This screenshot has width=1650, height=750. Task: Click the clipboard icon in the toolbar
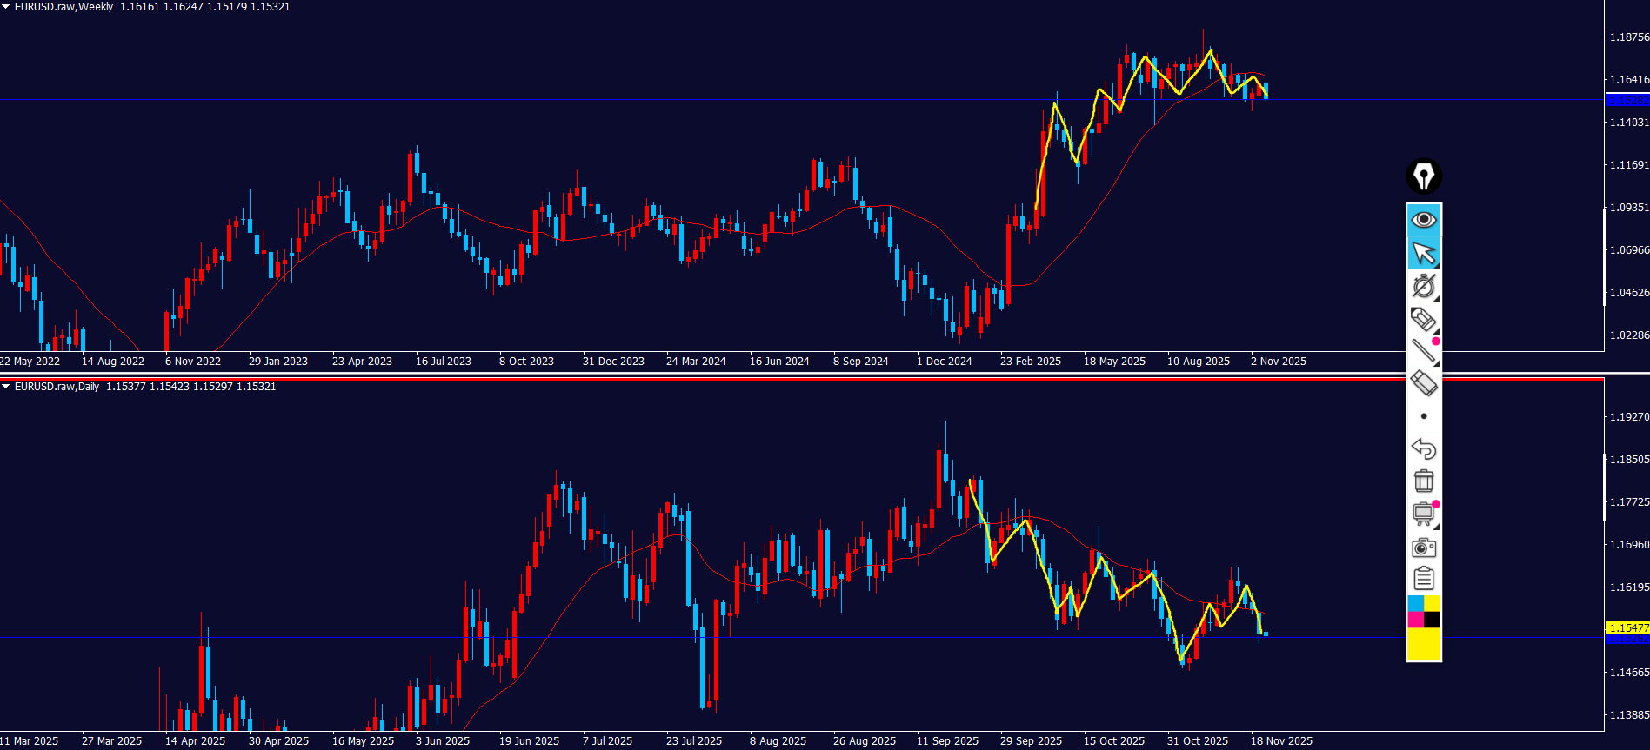click(1423, 578)
